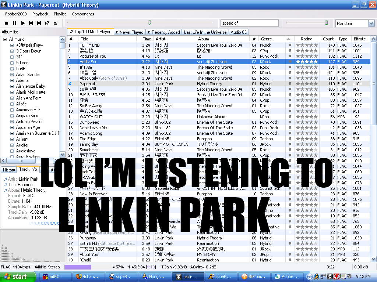Expand the 3 Doors Down artist node

12,51
